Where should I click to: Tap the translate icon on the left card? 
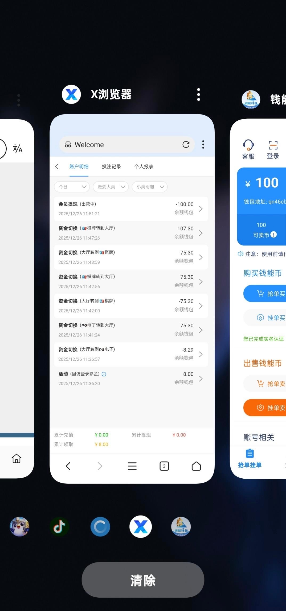18,149
